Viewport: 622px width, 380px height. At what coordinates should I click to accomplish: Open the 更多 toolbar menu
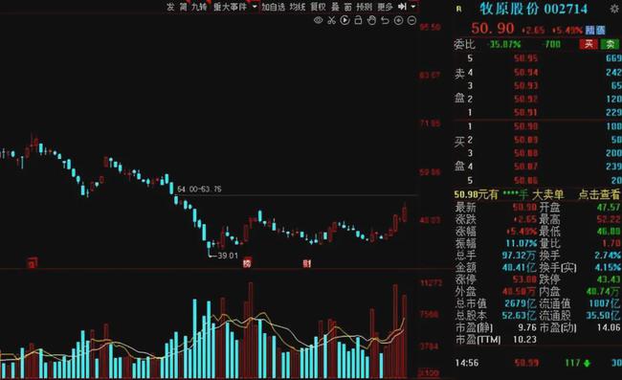pyautogui.click(x=385, y=7)
